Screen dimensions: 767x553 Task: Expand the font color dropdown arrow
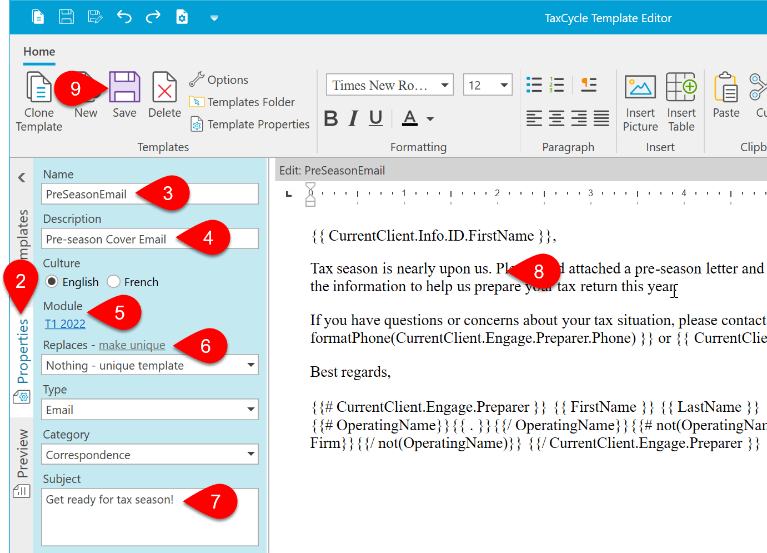[x=430, y=119]
